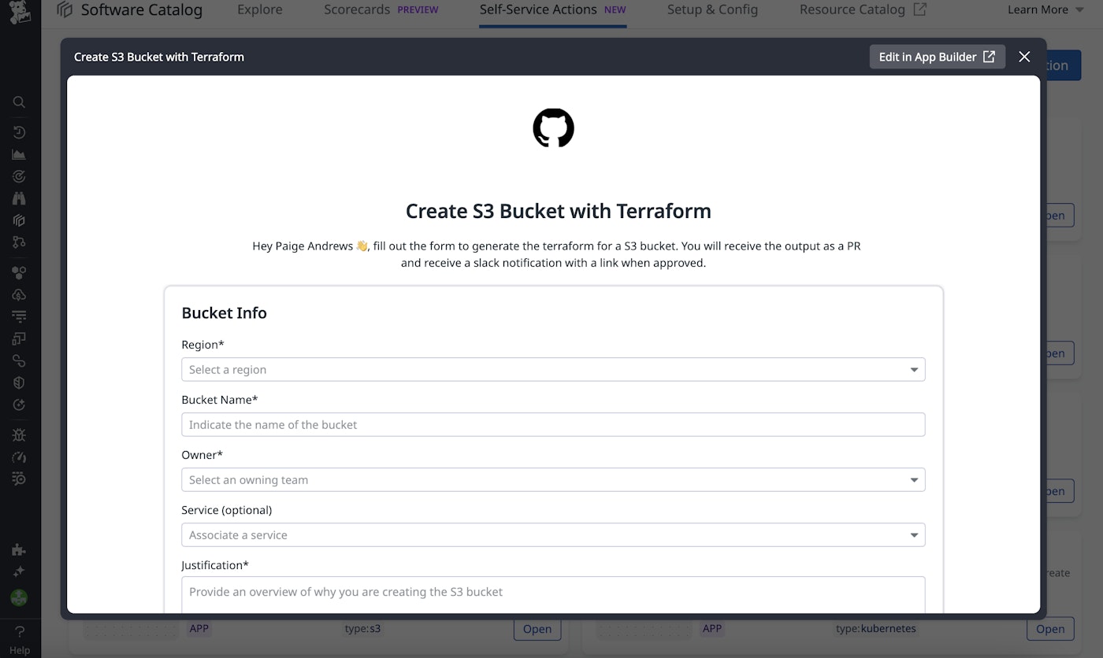Open the binoculars icon in sidebar
This screenshot has height=658, width=1103.
[20, 198]
